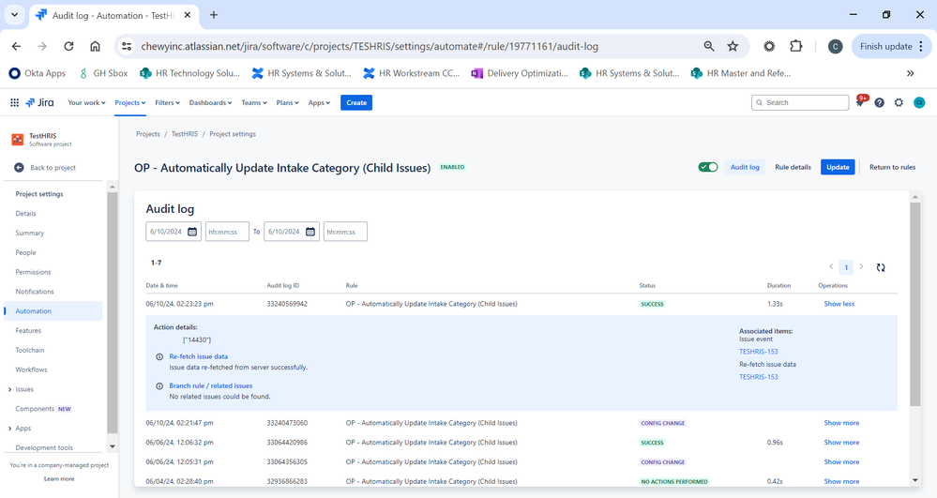Screen dimensions: 937x498
Task: Click start time hh:mm:ss field
Action: 227,232
